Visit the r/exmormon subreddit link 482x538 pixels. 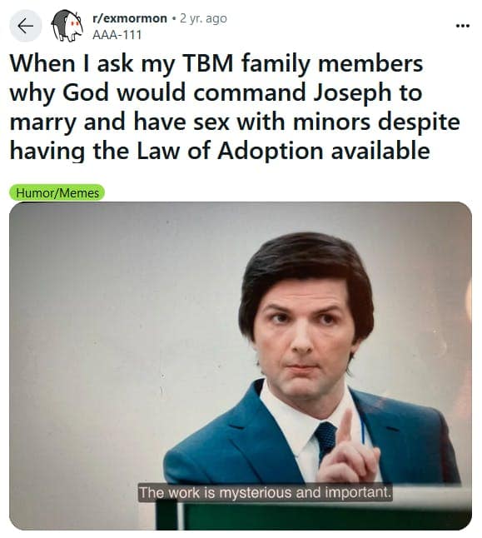click(x=130, y=18)
